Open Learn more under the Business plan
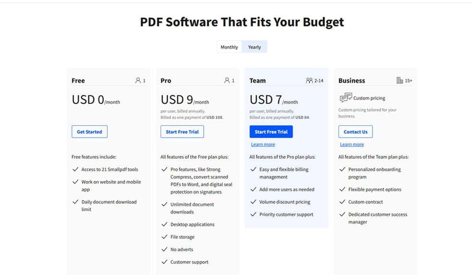472x275 pixels. click(352, 144)
